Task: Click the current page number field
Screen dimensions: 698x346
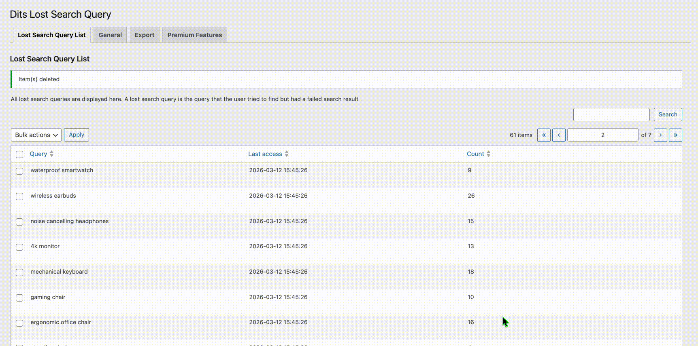Action: [602, 135]
